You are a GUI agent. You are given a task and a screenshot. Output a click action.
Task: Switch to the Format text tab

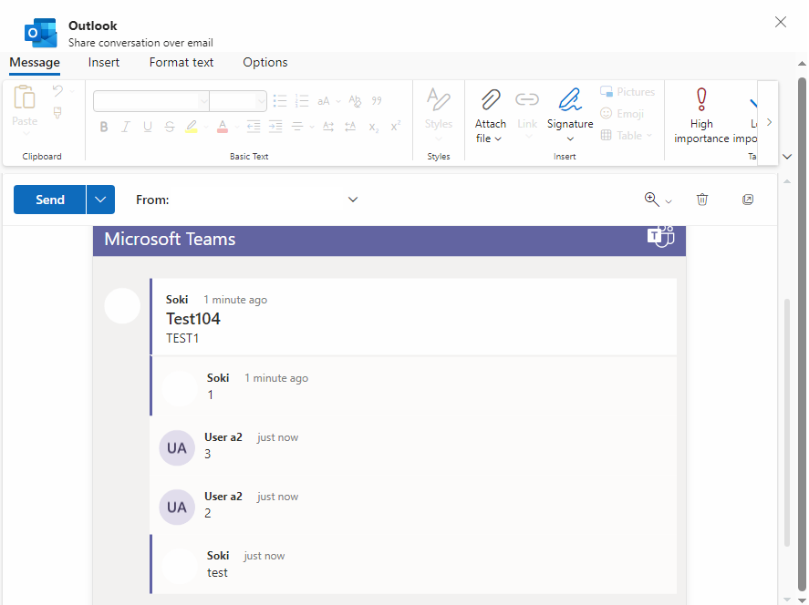[182, 62]
